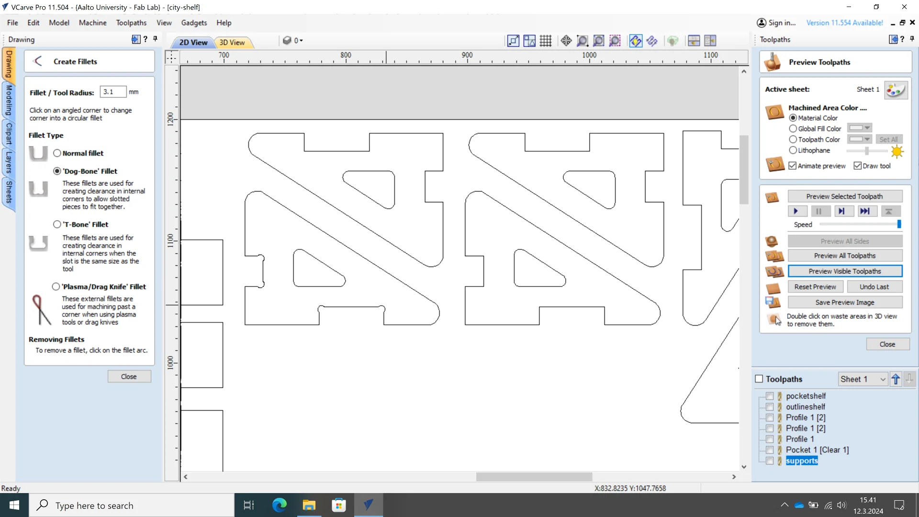Open the Toolpath Color dropdown swatch
Image resolution: width=919 pixels, height=517 pixels.
pyautogui.click(x=860, y=139)
